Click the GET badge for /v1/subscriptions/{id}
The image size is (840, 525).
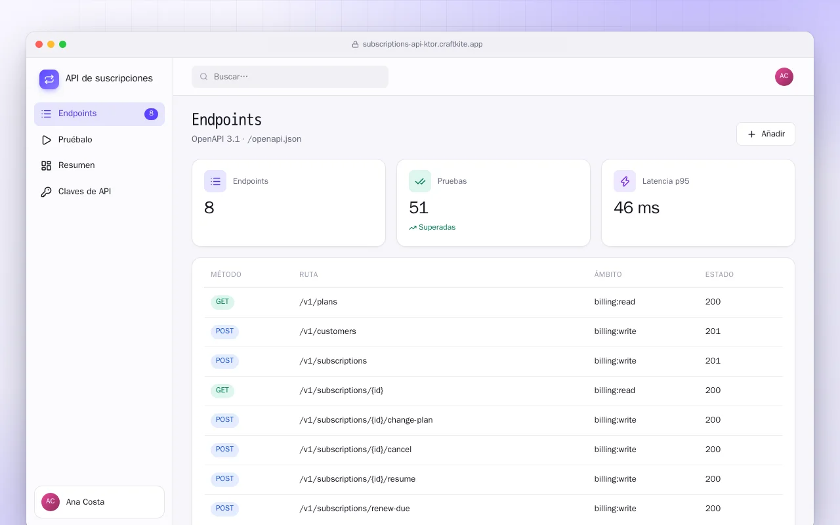(x=222, y=391)
